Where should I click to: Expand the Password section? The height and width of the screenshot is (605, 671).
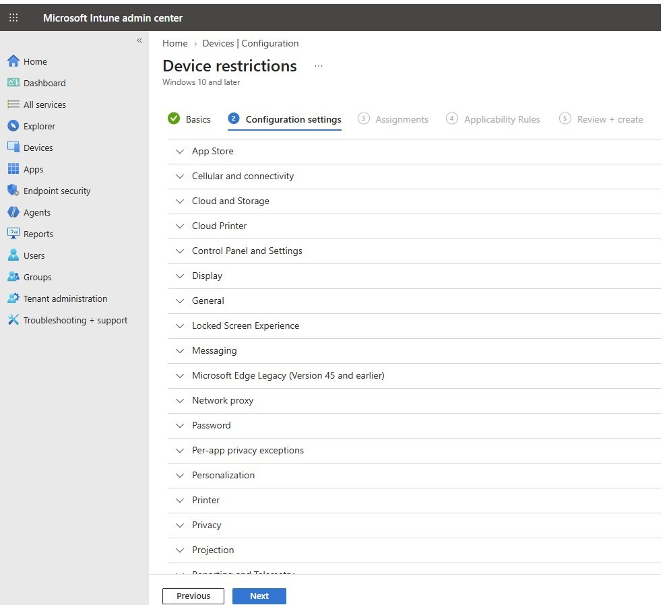point(414,426)
